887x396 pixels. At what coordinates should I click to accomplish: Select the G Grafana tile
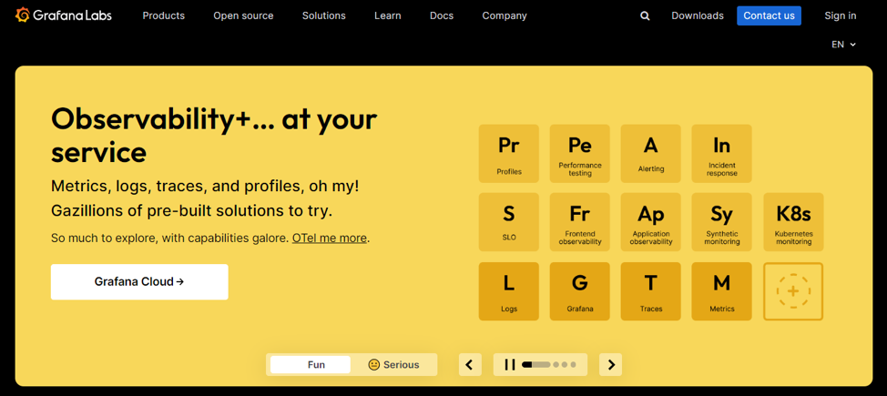coord(579,291)
